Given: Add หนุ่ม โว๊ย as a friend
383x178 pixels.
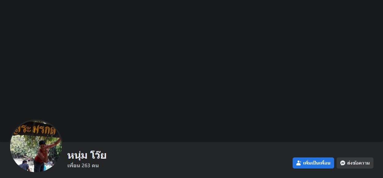Looking at the screenshot, I should pyautogui.click(x=313, y=163).
